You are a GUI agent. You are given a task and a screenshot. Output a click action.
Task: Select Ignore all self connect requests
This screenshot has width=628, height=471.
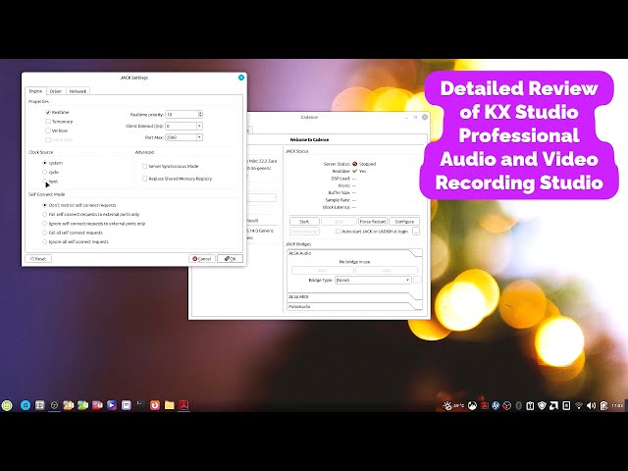click(44, 242)
